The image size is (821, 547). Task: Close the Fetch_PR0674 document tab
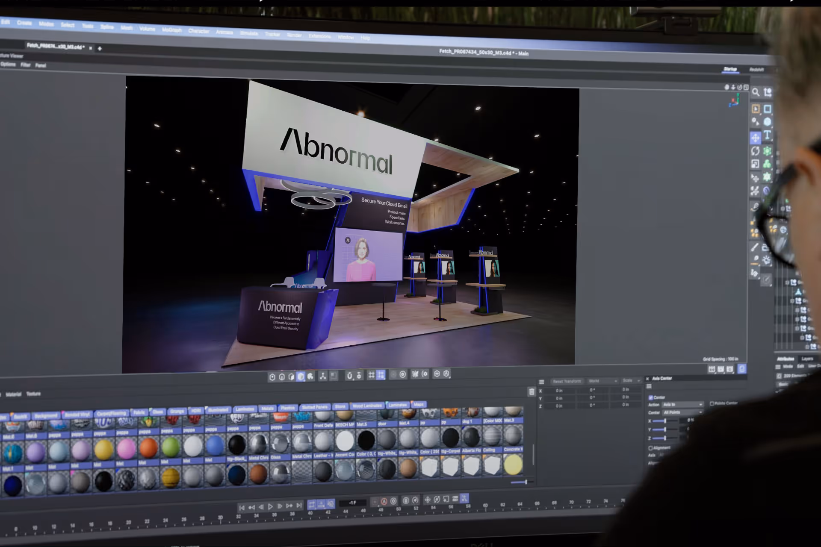coord(91,48)
